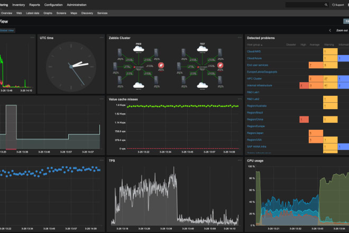Click the Global view breadcrumb link
Image resolution: width=349 pixels, height=233 pixels.
pyautogui.click(x=7, y=30)
